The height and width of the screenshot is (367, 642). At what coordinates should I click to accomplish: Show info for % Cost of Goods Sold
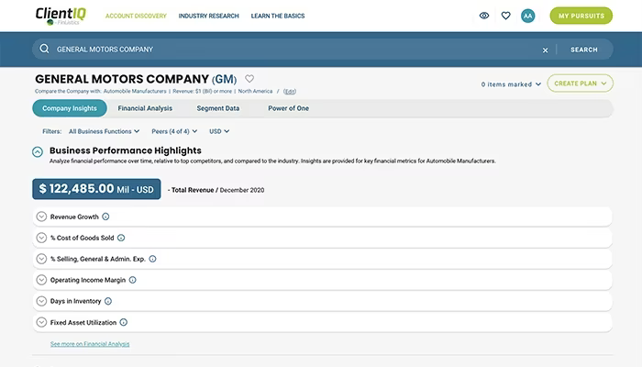[121, 238]
